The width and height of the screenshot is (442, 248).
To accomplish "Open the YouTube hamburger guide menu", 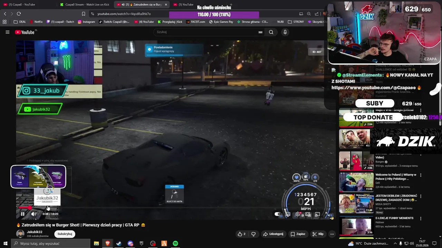I will 7,32.
